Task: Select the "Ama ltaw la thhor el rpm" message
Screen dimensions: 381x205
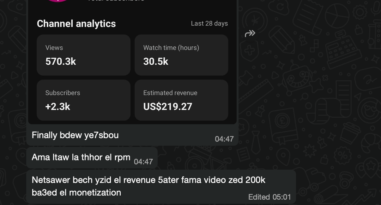Action: click(81, 157)
